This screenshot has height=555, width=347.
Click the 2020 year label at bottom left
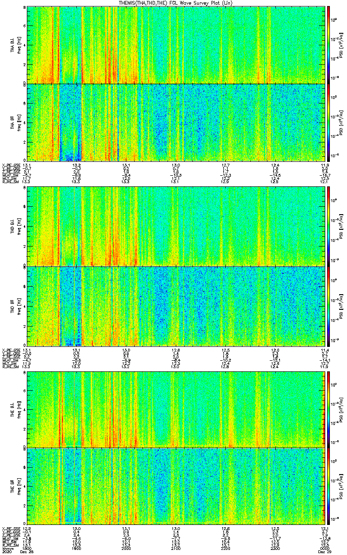click(x=7, y=552)
